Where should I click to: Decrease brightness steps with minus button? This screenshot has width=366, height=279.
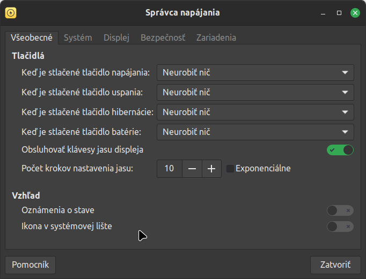click(192, 169)
